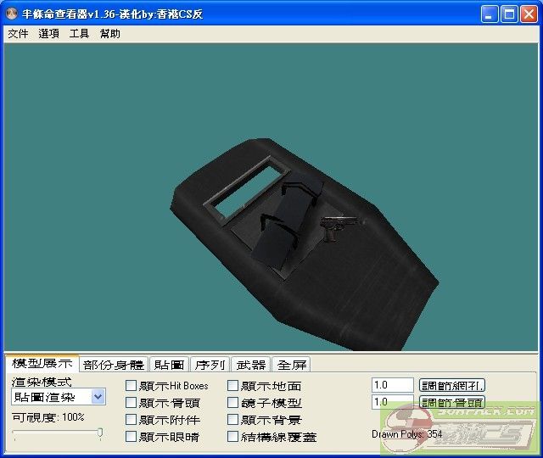Screen dimensions: 543x458
Task: Minimize the model viewer window
Action: tap(490, 14)
